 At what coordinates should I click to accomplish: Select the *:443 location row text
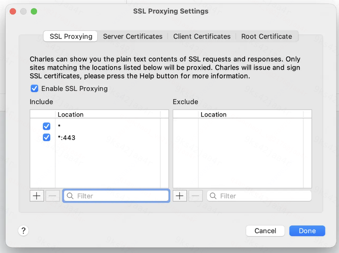pyautogui.click(x=67, y=137)
